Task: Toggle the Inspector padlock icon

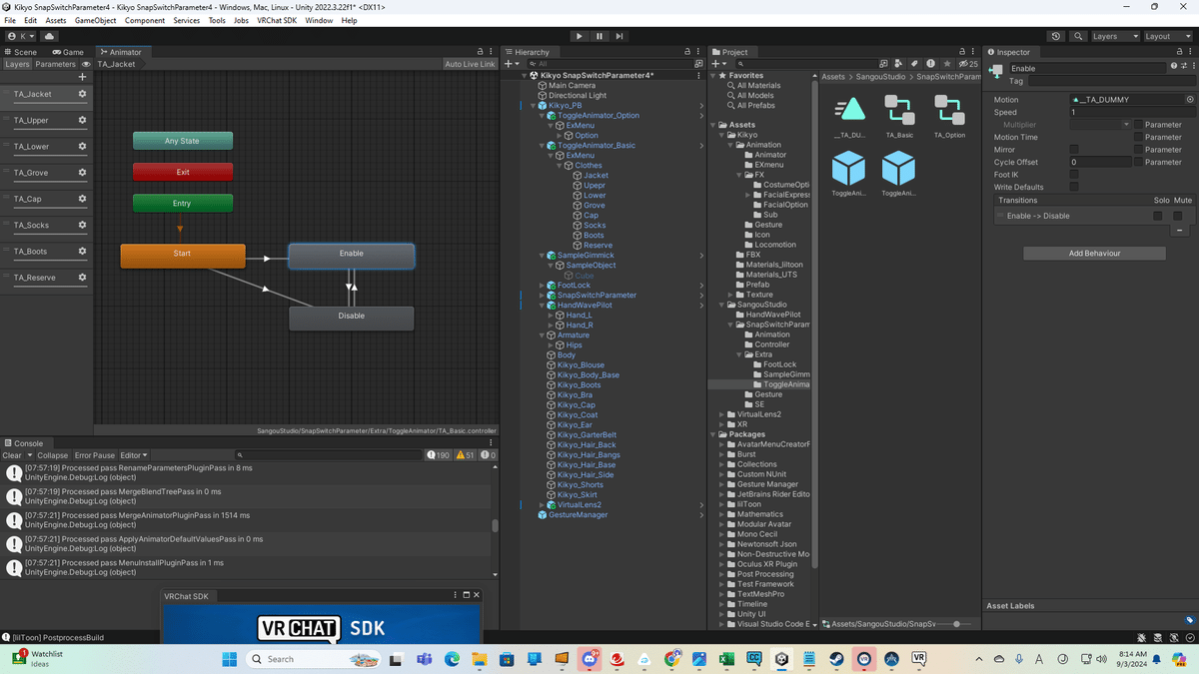Action: 1180,52
